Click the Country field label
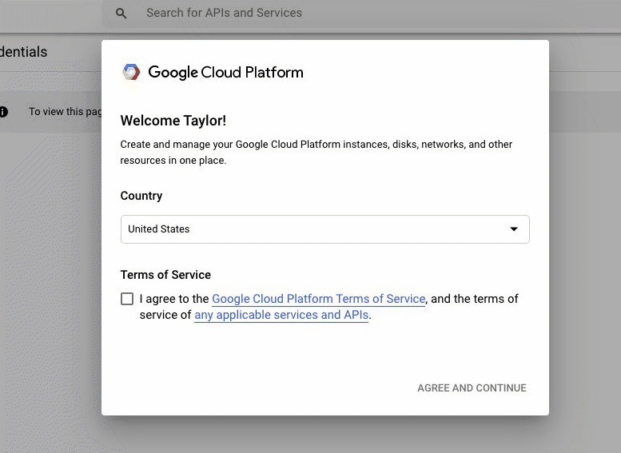This screenshot has width=621, height=453. pyautogui.click(x=141, y=196)
